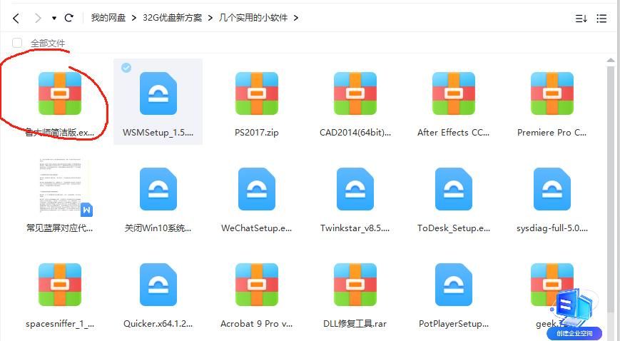Screen dimensions: 620x341
Task: Switch to list view mode
Action: click(602, 19)
